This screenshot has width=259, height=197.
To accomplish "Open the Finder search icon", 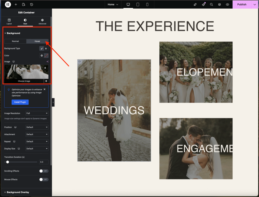I will point(211,5).
